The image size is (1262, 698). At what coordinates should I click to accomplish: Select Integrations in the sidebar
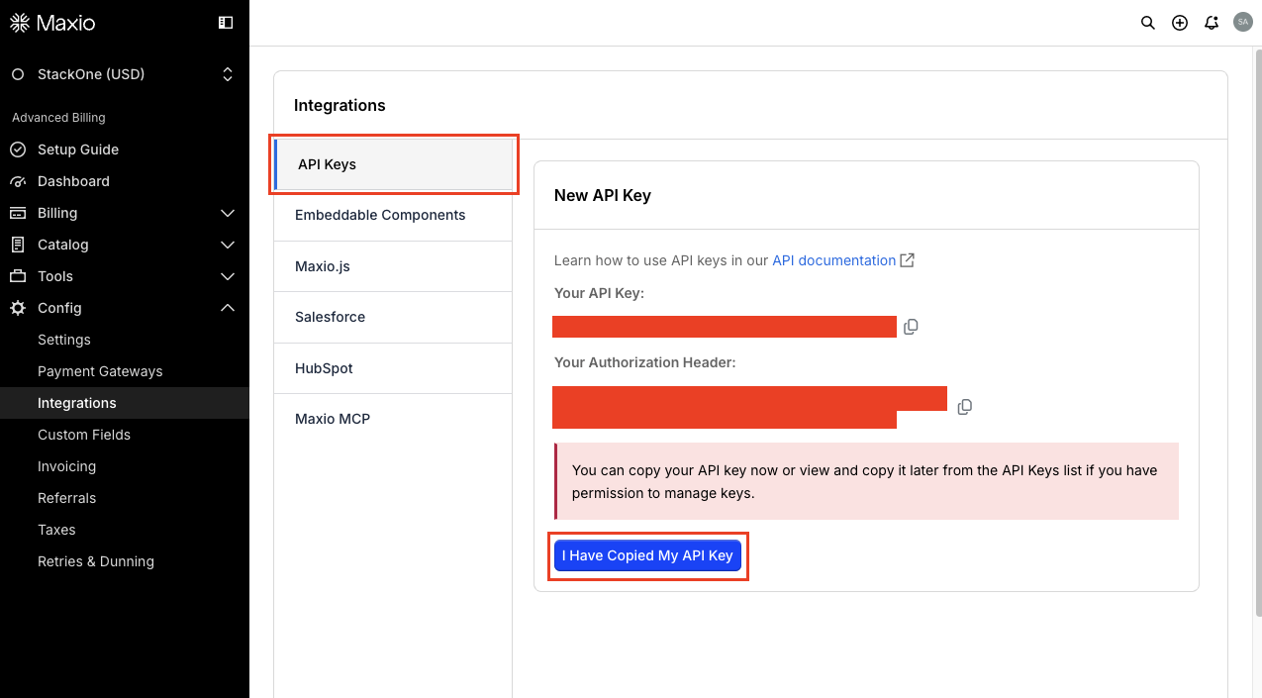click(125, 403)
